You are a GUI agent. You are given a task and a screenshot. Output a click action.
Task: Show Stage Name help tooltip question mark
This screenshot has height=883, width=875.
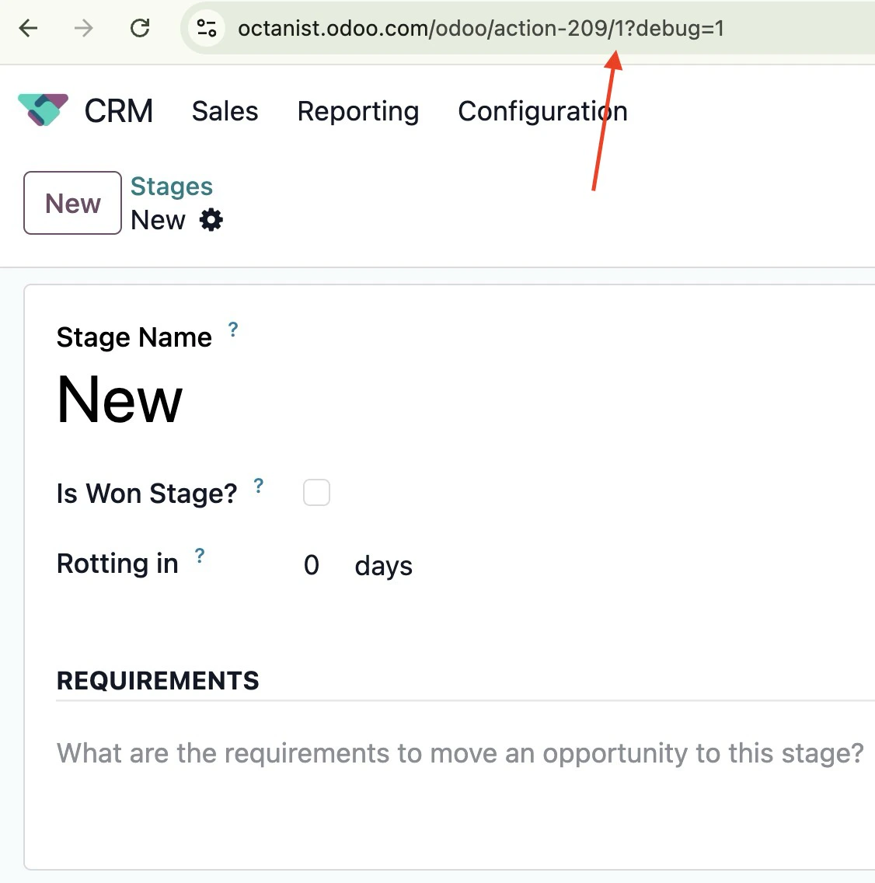pos(232,330)
